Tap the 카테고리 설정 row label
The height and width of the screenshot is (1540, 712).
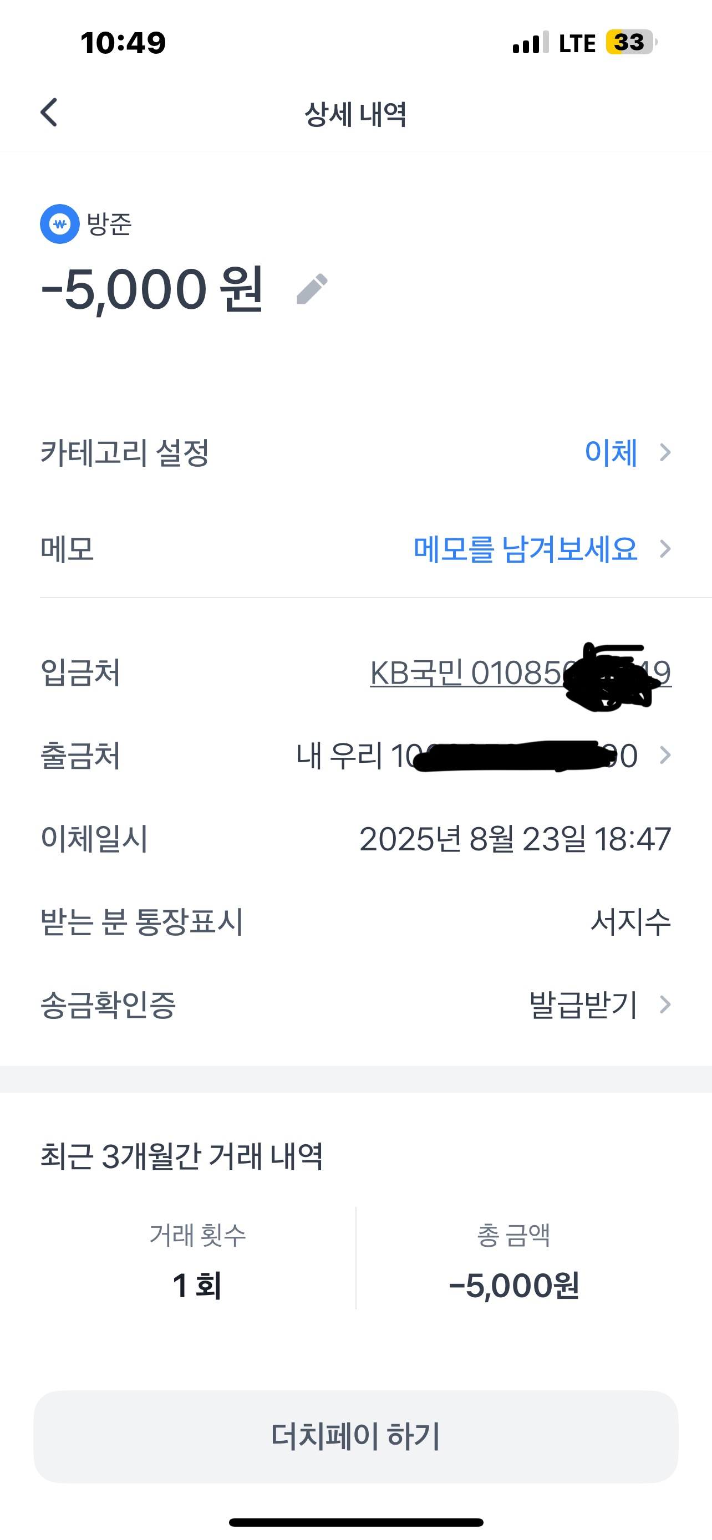(x=124, y=452)
